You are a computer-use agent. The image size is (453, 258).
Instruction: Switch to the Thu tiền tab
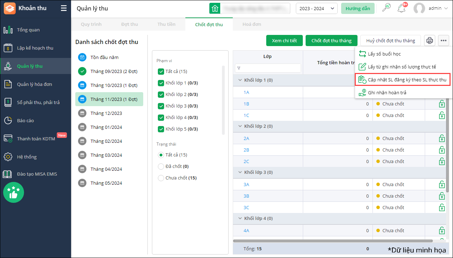(167, 24)
